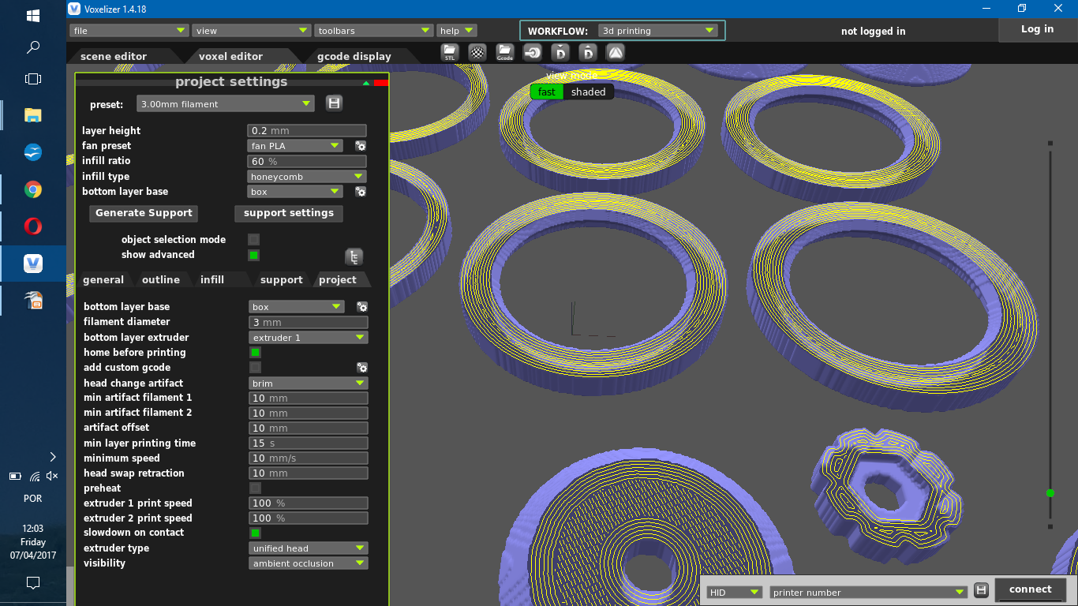This screenshot has height=606, width=1078.
Task: Open the infill type honeycomb dropdown
Action: (x=307, y=177)
